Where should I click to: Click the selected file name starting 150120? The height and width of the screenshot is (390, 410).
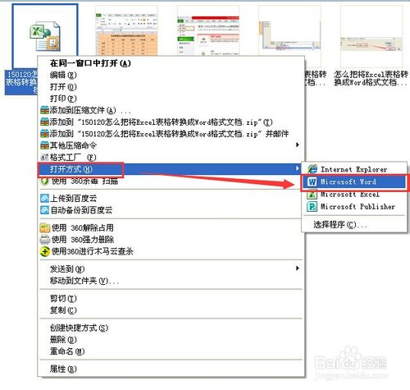tap(21, 82)
